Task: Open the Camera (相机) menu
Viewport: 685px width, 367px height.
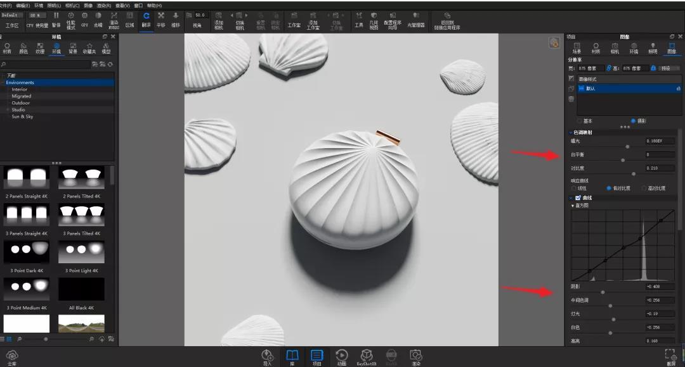Action: (x=72, y=6)
